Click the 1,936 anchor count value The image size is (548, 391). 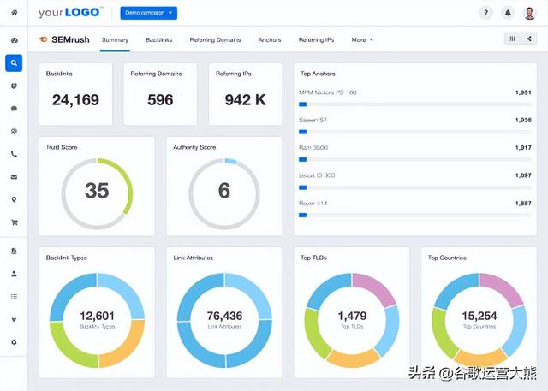coord(523,120)
